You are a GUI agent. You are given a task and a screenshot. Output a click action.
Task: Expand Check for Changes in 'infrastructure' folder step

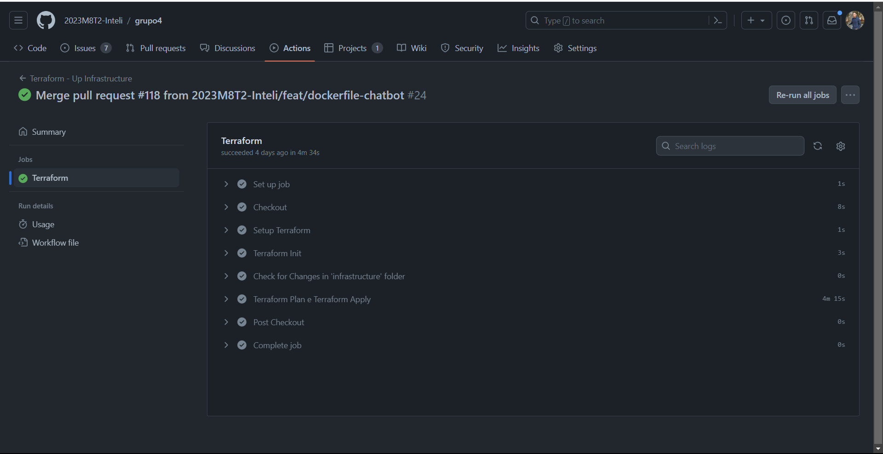point(533,276)
